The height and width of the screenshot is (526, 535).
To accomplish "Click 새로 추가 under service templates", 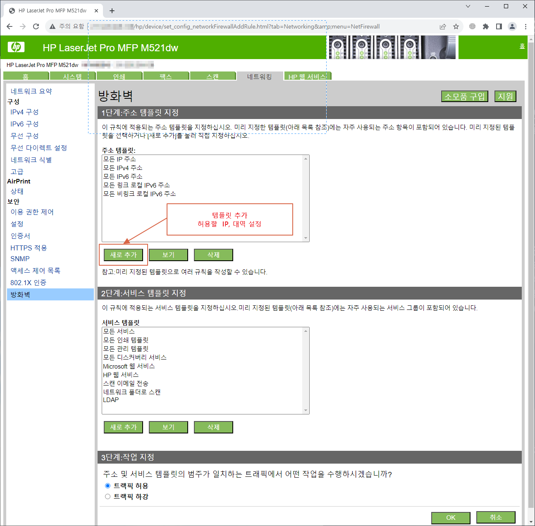I will [x=123, y=427].
